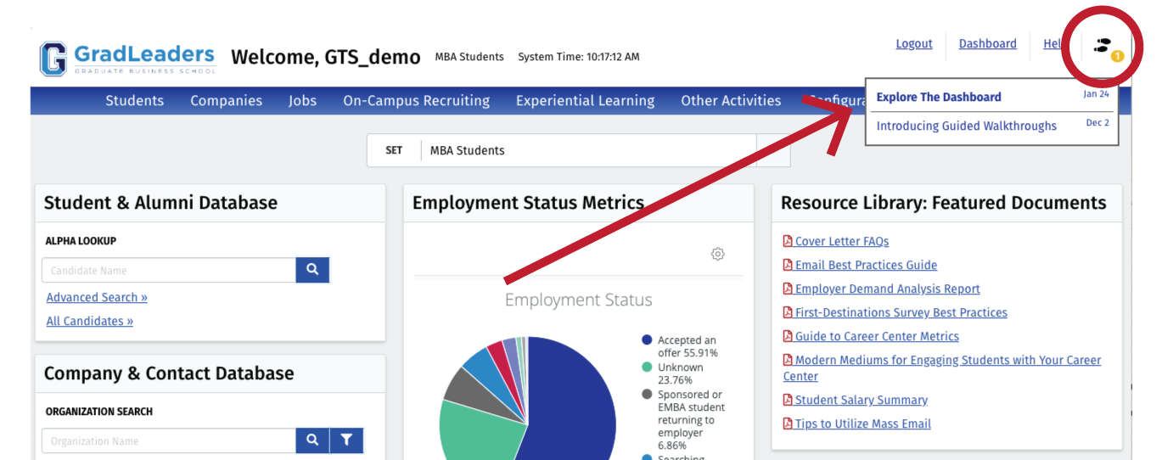Search candidates with the magnifier button
The height and width of the screenshot is (460, 1162).
click(312, 270)
